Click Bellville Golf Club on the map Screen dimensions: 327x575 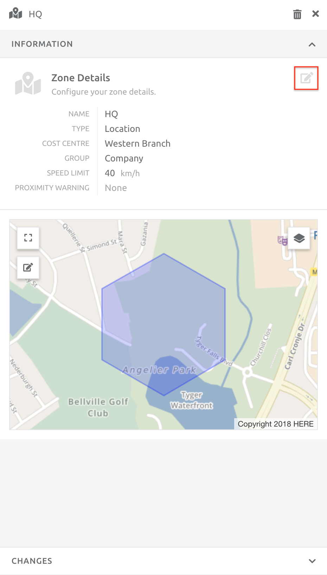click(98, 407)
